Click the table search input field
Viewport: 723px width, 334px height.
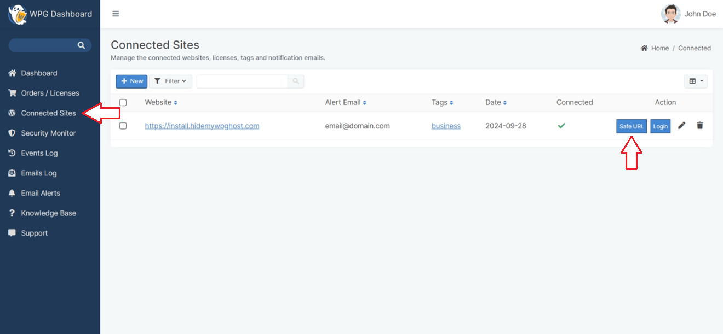click(242, 81)
